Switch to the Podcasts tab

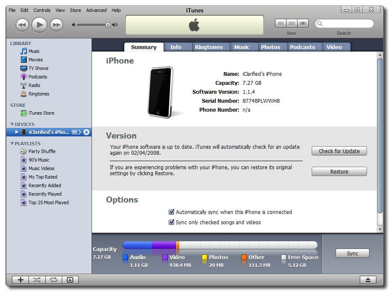[302, 47]
